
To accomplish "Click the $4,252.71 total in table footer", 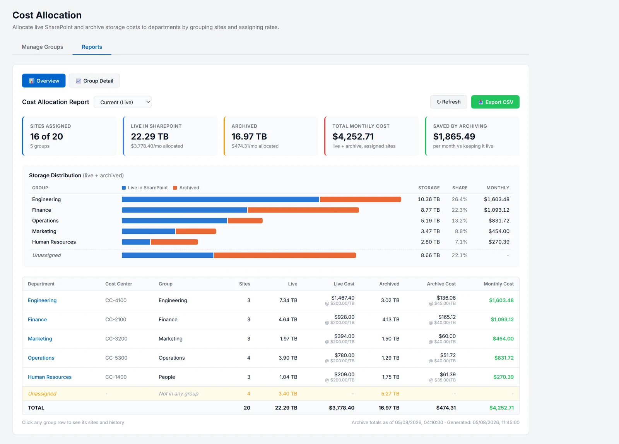I will pyautogui.click(x=501, y=408).
